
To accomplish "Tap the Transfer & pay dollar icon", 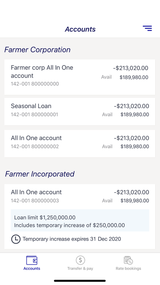I will pyautogui.click(x=80, y=260).
